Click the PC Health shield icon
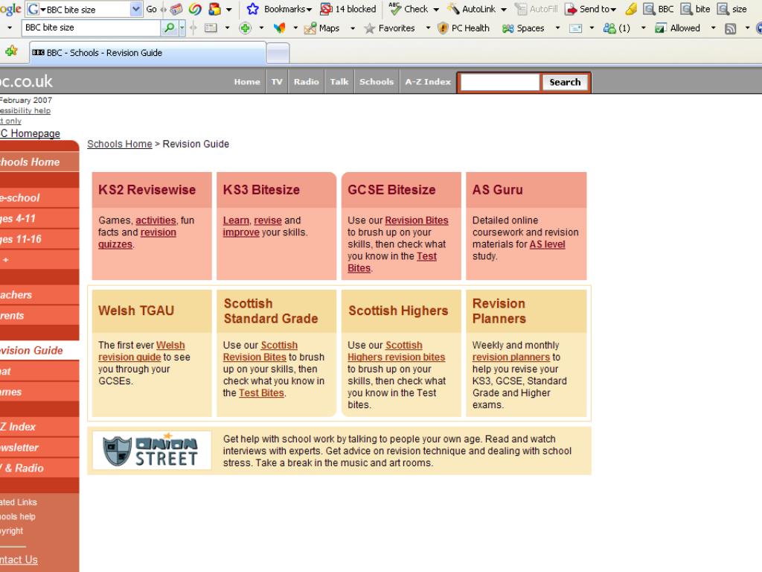 (443, 28)
